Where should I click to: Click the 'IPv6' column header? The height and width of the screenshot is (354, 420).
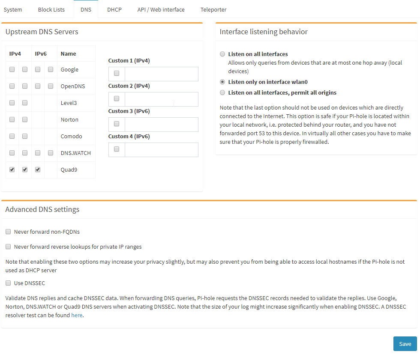click(41, 54)
